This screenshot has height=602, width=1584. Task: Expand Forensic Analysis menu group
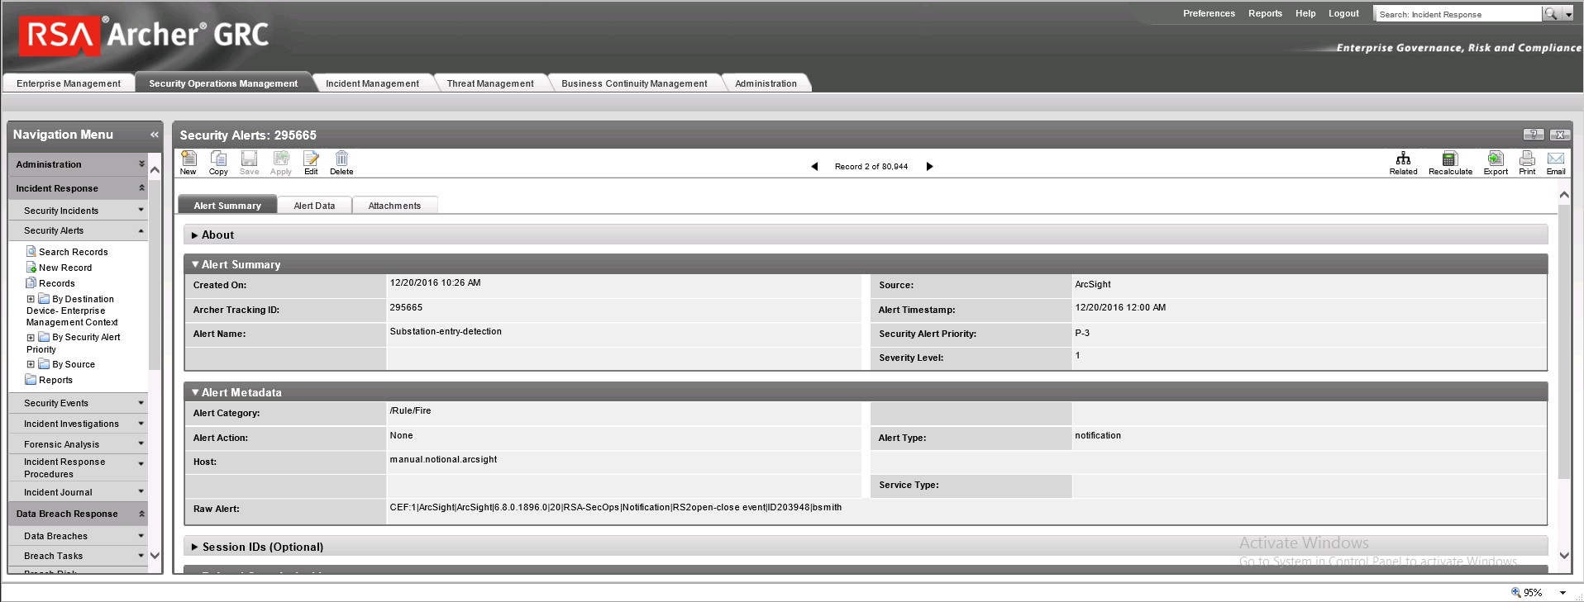[x=141, y=443]
